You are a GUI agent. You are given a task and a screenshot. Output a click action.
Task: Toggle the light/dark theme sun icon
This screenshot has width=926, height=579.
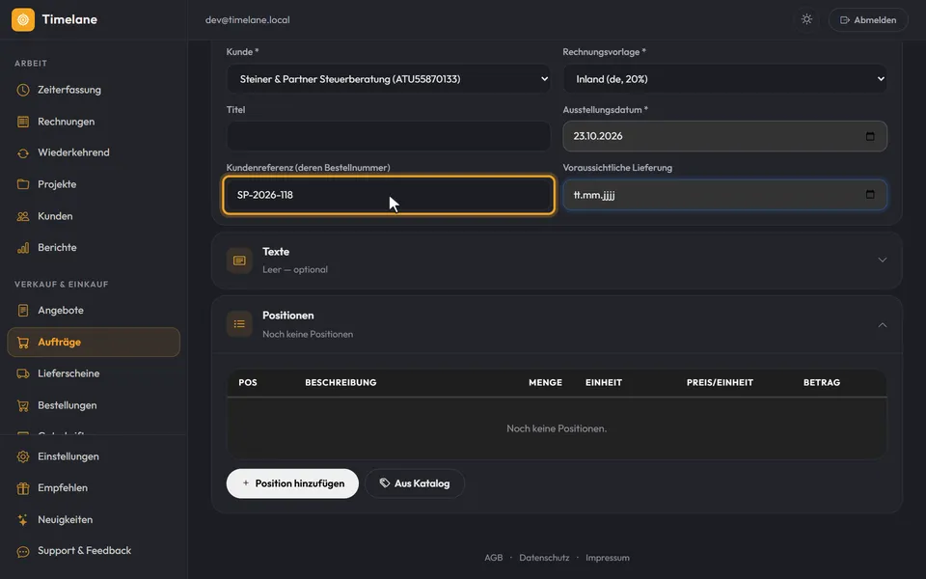point(806,19)
